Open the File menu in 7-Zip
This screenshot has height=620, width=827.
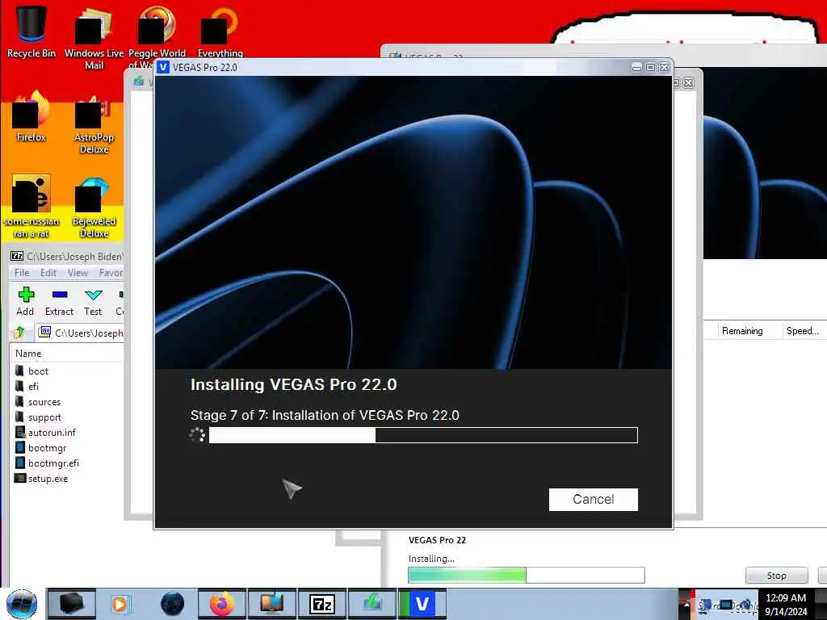tap(22, 273)
